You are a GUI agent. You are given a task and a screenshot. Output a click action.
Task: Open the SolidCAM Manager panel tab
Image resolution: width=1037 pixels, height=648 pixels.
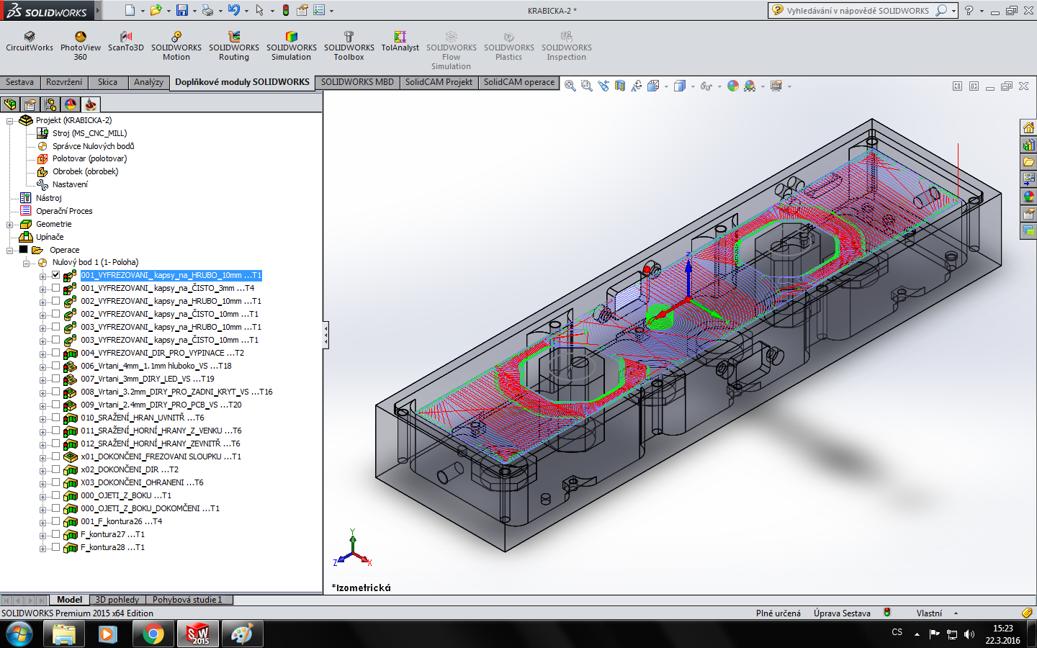pos(91,104)
